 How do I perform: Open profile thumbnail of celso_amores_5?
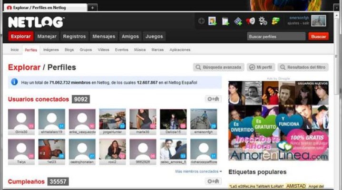173,149
